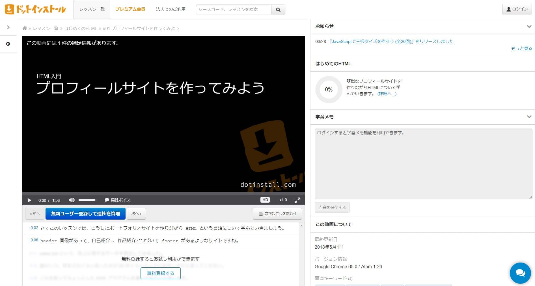Play the video with the play button
535x286 pixels.
(29, 200)
